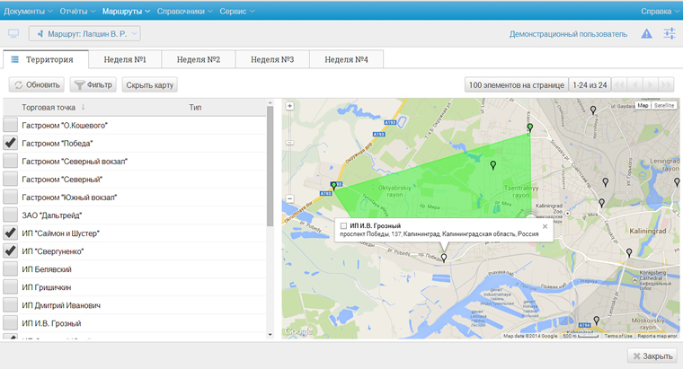Click the 1-24 из 24 page indicator
This screenshot has height=369, width=683.
coord(590,85)
